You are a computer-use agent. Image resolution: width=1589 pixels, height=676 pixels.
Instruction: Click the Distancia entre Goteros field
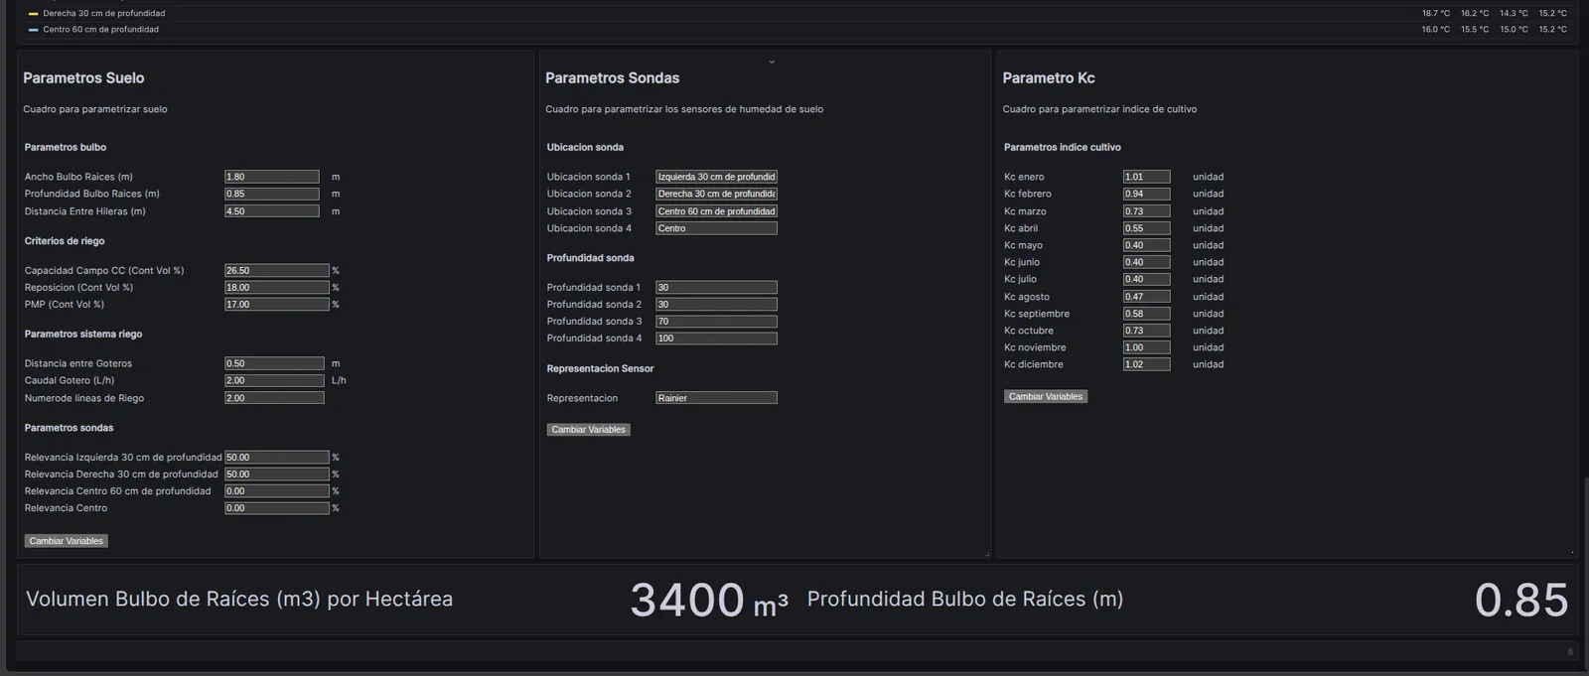click(274, 363)
